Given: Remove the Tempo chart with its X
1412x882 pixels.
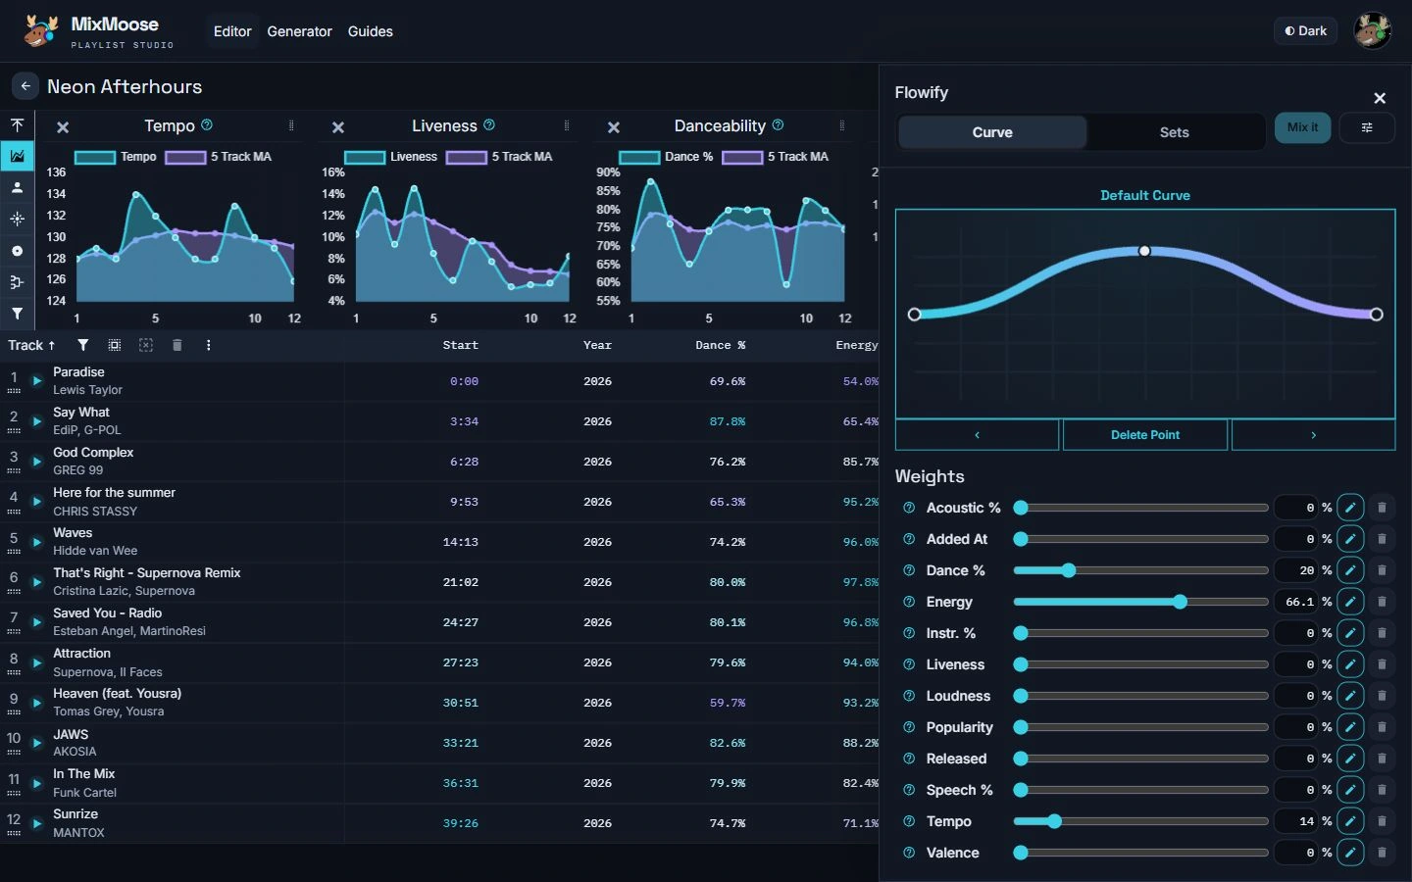Looking at the screenshot, I should pyautogui.click(x=63, y=127).
